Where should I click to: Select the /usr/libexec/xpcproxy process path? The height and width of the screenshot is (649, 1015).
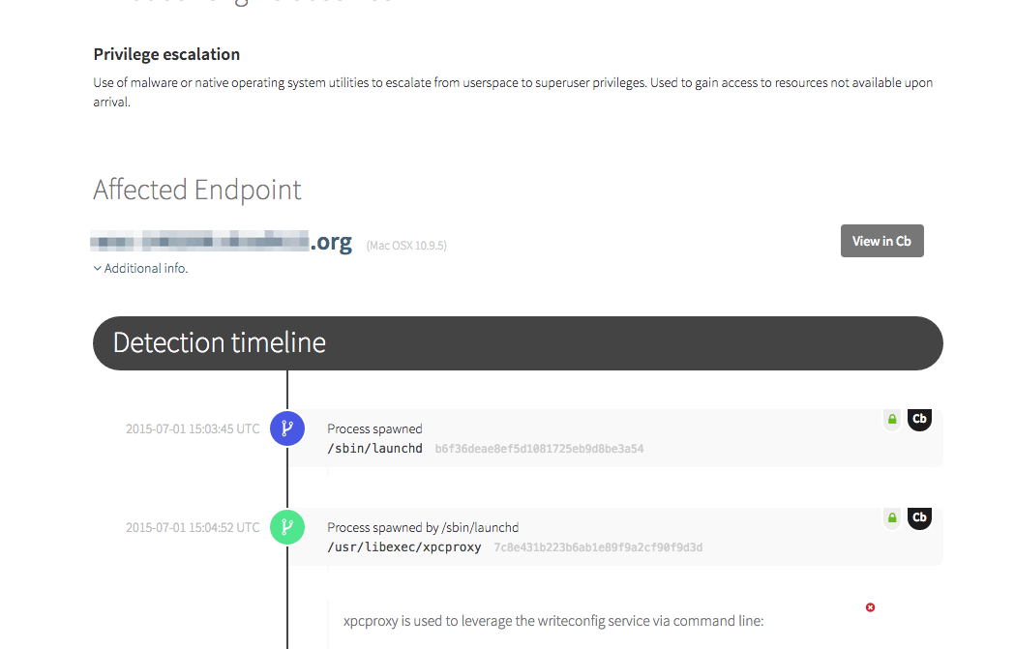[403, 547]
